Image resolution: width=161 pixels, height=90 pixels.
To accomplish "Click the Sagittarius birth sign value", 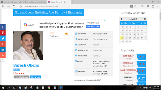I will tap(97, 56).
